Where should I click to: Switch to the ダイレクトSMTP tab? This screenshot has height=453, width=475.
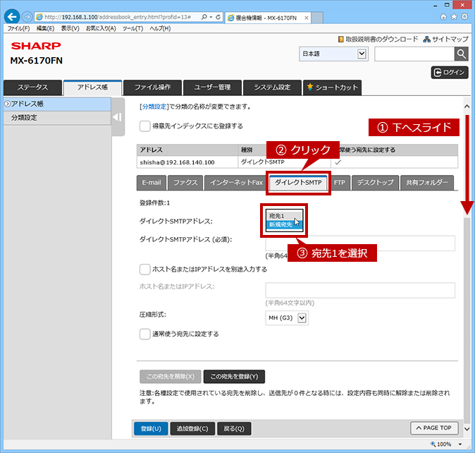pyautogui.click(x=298, y=183)
